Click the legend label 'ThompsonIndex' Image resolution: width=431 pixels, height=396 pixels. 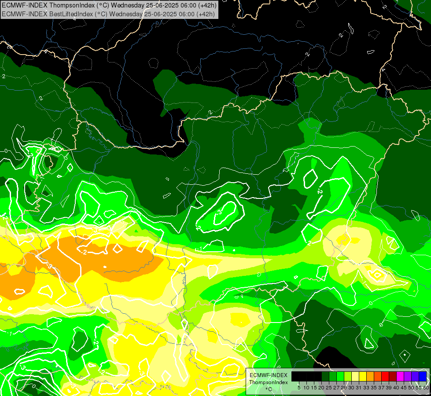point(269,382)
